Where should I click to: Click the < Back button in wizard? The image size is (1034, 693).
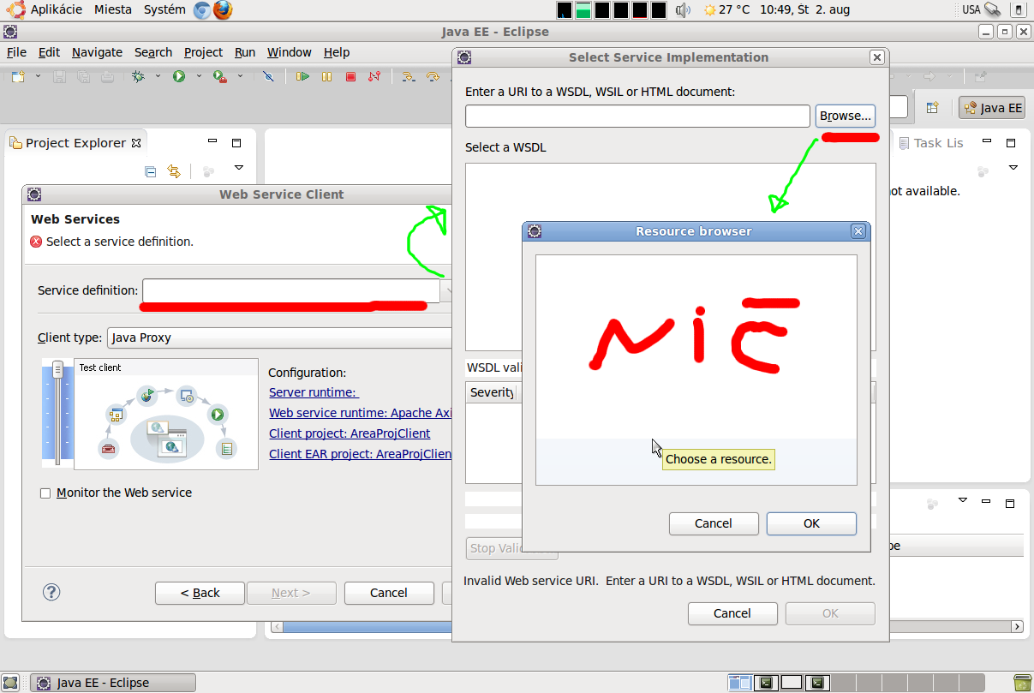(200, 593)
